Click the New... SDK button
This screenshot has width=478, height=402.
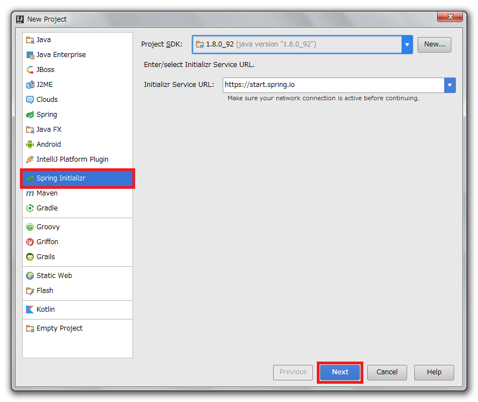point(434,44)
